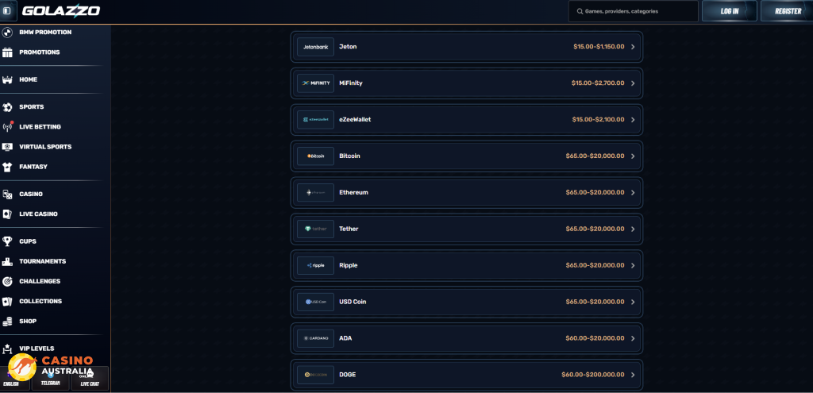
Task: Click the MiFinity $15.00-$2,700.00 limit
Action: 598,83
